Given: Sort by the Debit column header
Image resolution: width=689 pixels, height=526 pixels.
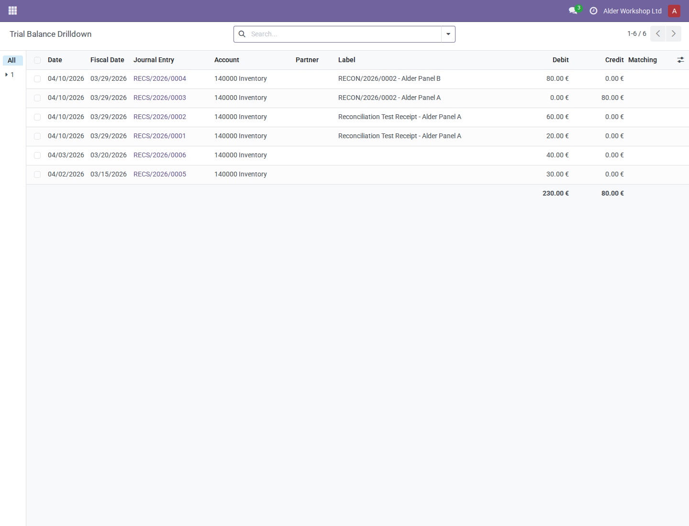Looking at the screenshot, I should tap(561, 60).
